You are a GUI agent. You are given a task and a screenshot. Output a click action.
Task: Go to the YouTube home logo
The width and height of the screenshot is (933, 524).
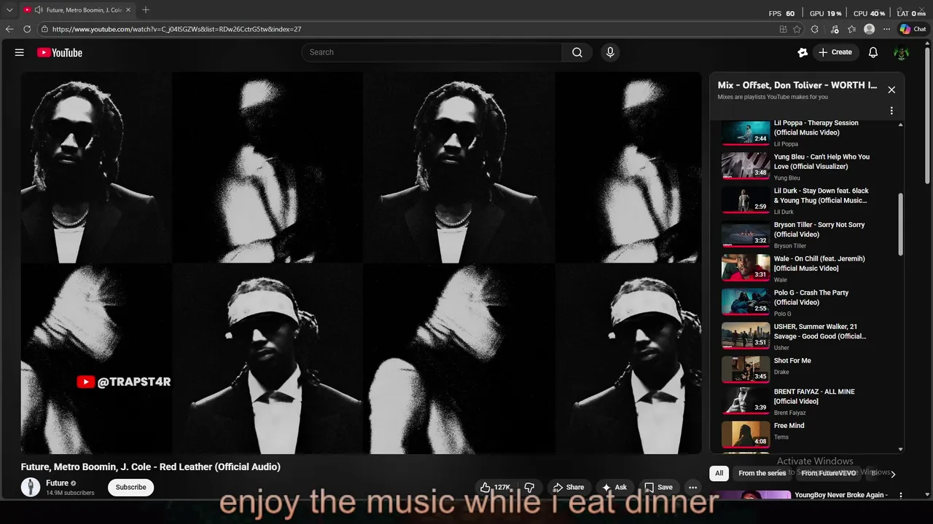coord(60,52)
